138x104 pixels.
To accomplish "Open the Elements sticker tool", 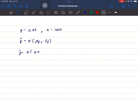I will click(56, 12).
